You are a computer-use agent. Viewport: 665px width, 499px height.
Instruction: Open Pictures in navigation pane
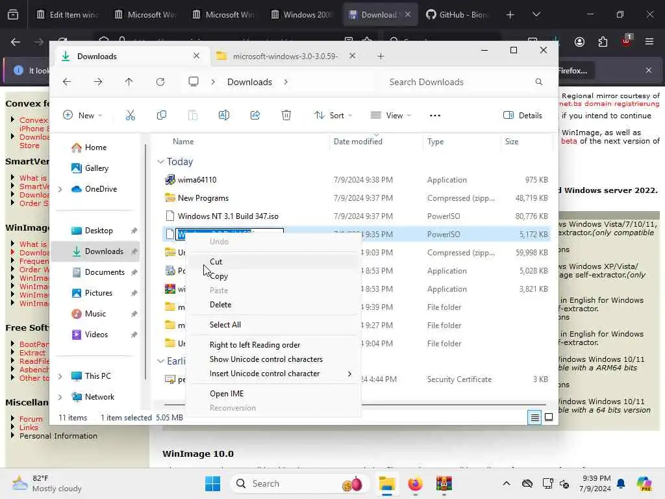click(99, 293)
